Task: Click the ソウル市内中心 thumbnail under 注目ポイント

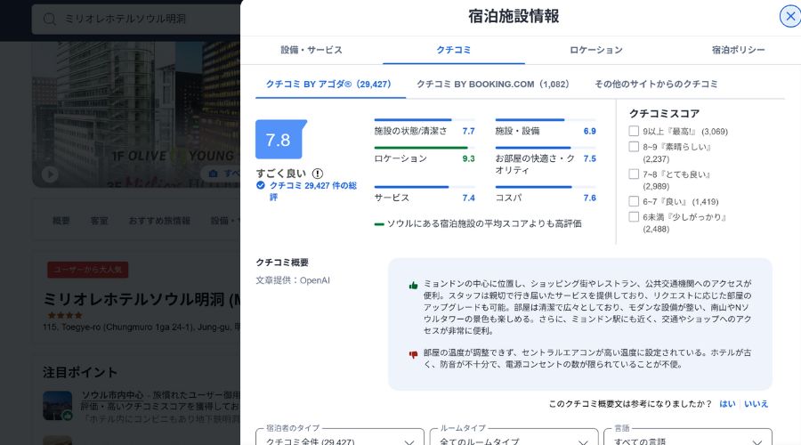Action: (x=58, y=406)
